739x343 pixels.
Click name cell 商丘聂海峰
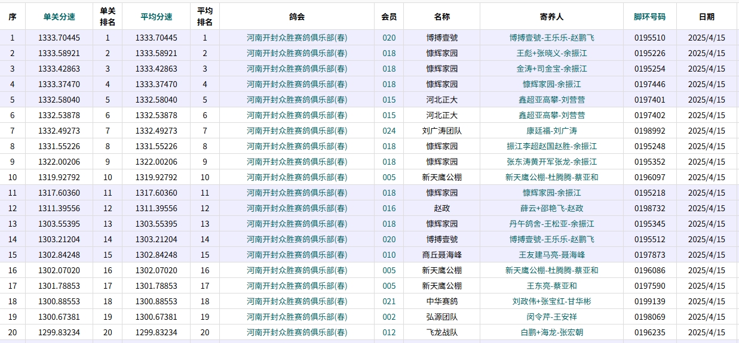442,255
